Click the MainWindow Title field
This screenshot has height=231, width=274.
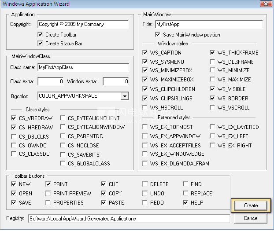[x=209, y=24]
